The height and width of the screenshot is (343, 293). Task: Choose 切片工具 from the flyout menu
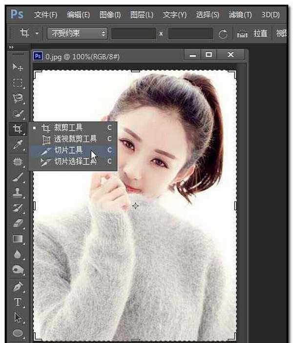68,150
